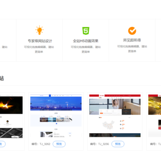
Task: Open the 所见即所得 feature heading
Action: (132, 40)
